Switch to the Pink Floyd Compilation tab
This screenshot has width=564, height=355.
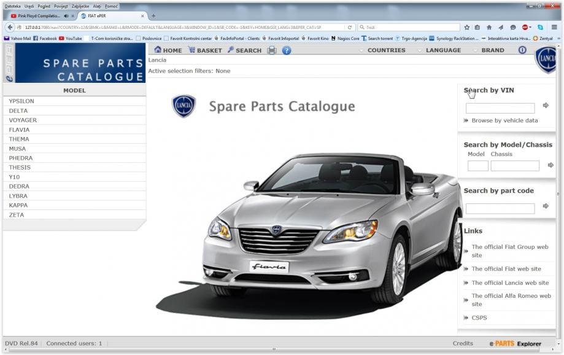(x=39, y=16)
